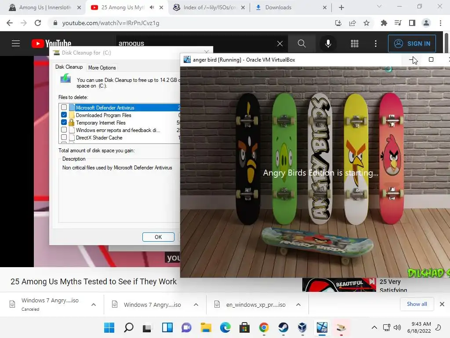Open Chrome icon in taskbar
Viewport: 450px width, 338px height.
click(264, 327)
